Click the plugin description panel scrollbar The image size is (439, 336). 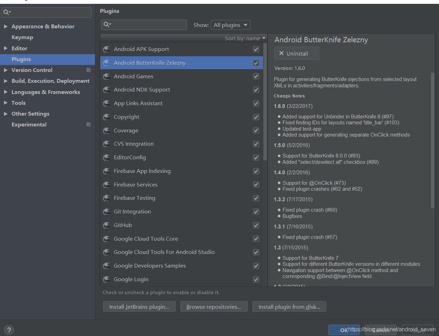(433, 140)
